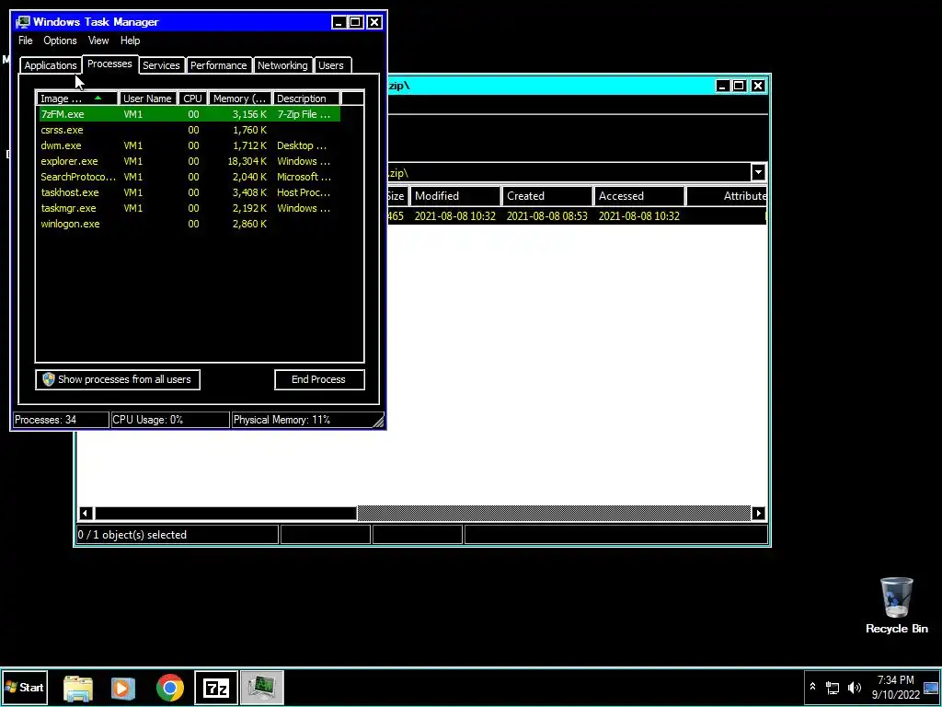Show hidden system tray icons
Viewport: 942px width, 707px height.
coord(812,687)
